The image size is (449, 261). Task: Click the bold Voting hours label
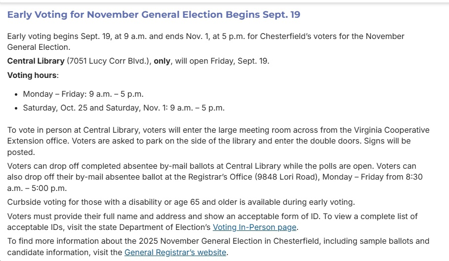33,75
